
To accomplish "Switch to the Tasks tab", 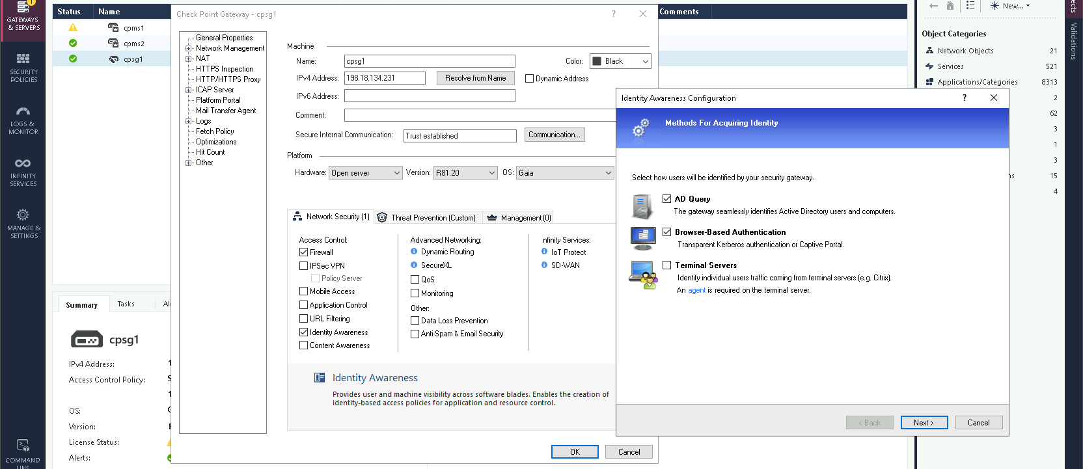I will tap(126, 304).
